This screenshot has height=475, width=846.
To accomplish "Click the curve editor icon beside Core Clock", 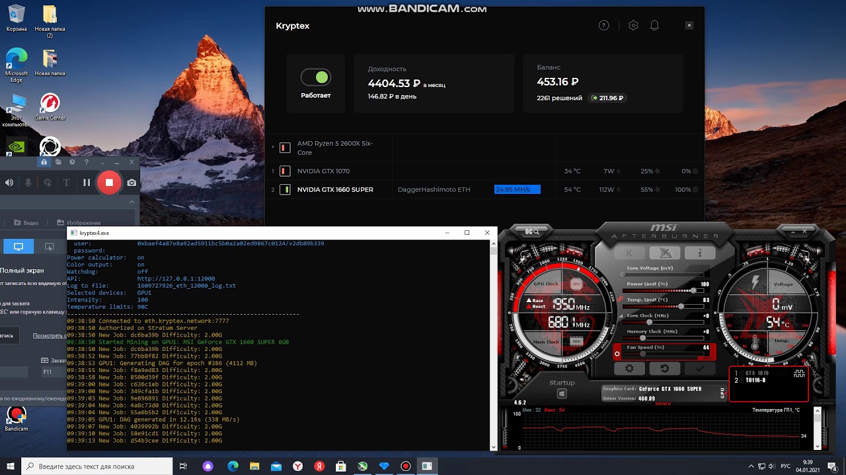I will coord(620,317).
